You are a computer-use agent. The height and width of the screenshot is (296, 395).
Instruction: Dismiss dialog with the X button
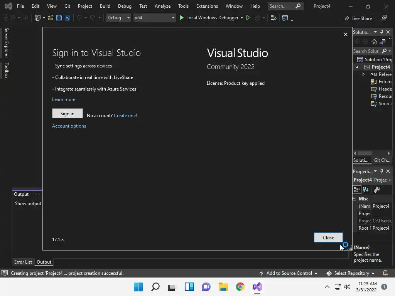[x=346, y=34]
